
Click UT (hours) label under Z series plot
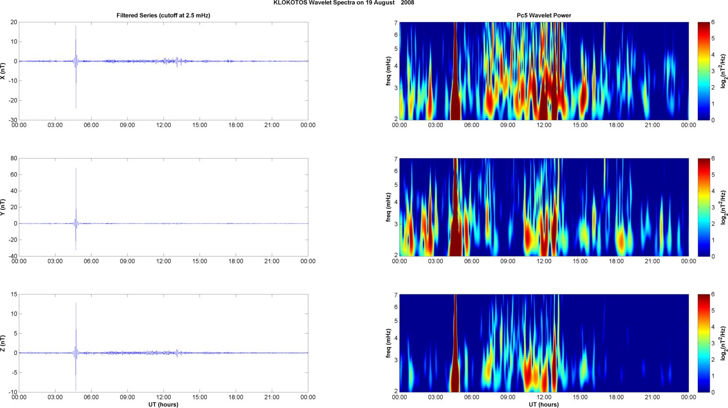click(x=163, y=405)
